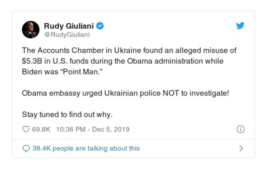This screenshot has height=171, width=267.
Task: Click Rudy Giuliani's profile avatar photo
Action: (31, 29)
